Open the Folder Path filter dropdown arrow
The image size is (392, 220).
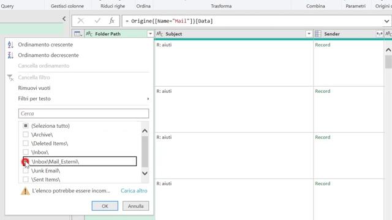point(150,34)
